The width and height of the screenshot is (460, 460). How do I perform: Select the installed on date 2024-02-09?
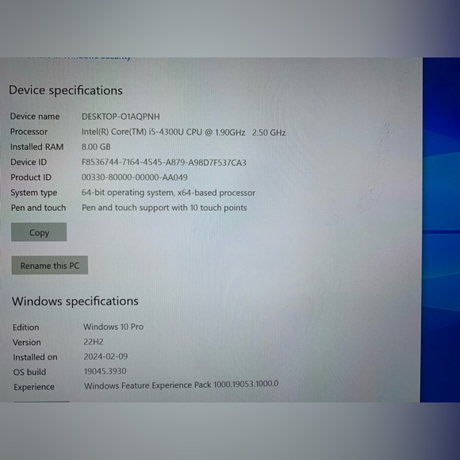[105, 356]
